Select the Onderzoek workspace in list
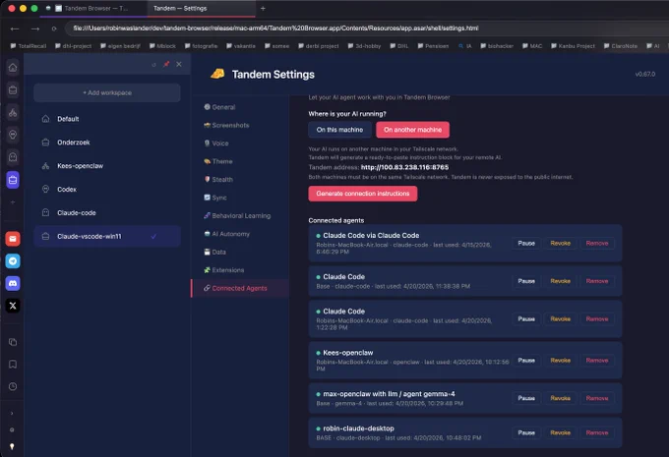The height and width of the screenshot is (457, 669). coord(107,143)
